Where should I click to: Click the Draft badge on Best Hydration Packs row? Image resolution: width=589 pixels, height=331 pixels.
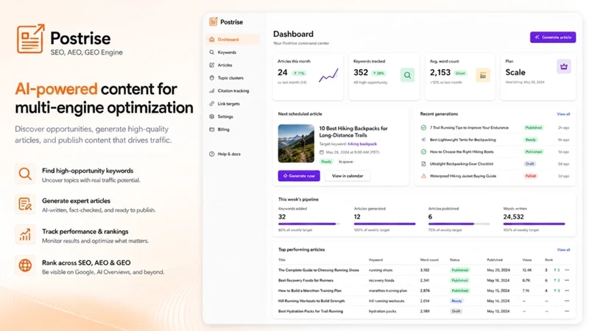pos(456,311)
